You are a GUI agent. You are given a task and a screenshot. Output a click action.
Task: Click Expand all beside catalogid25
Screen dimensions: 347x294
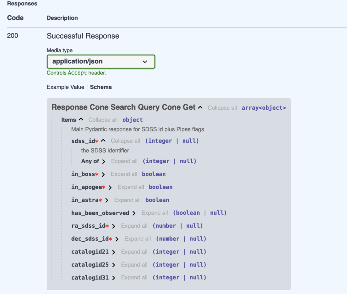[x=134, y=265]
